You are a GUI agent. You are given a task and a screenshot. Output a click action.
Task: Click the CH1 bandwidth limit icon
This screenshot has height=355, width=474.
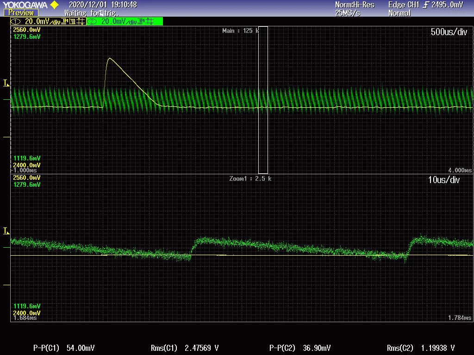coord(72,21)
